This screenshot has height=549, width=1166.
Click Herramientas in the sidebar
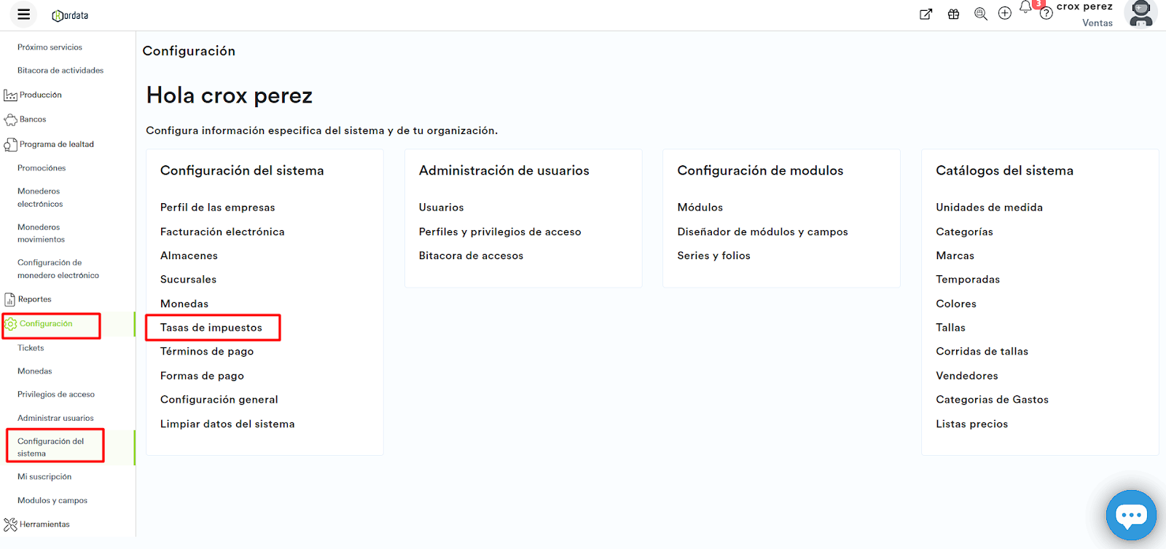pos(44,524)
